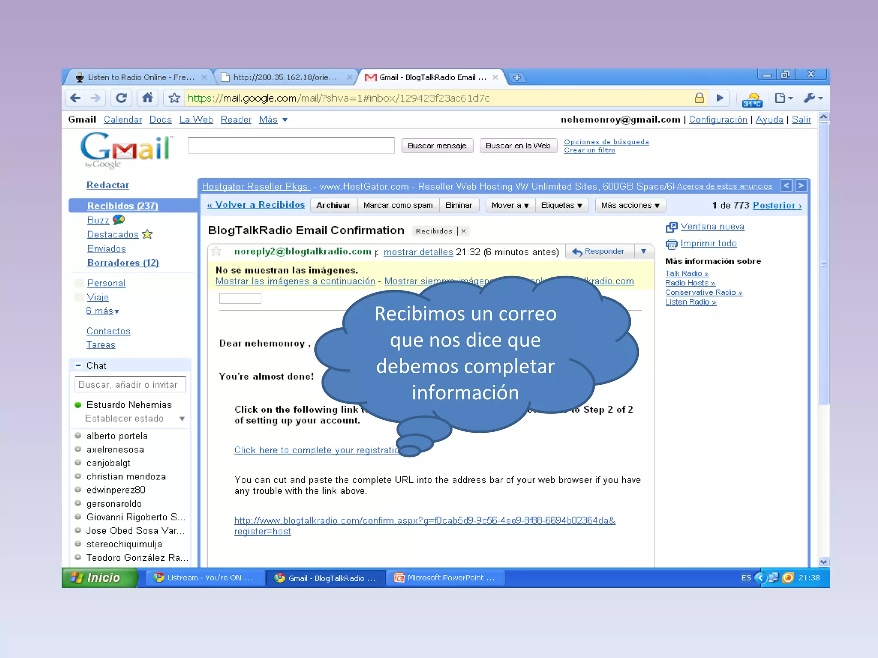The width and height of the screenshot is (878, 658).
Task: Open the browser page menu icon
Action: pos(784,98)
